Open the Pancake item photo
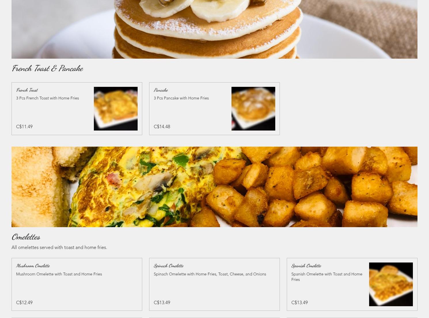 coord(253,109)
